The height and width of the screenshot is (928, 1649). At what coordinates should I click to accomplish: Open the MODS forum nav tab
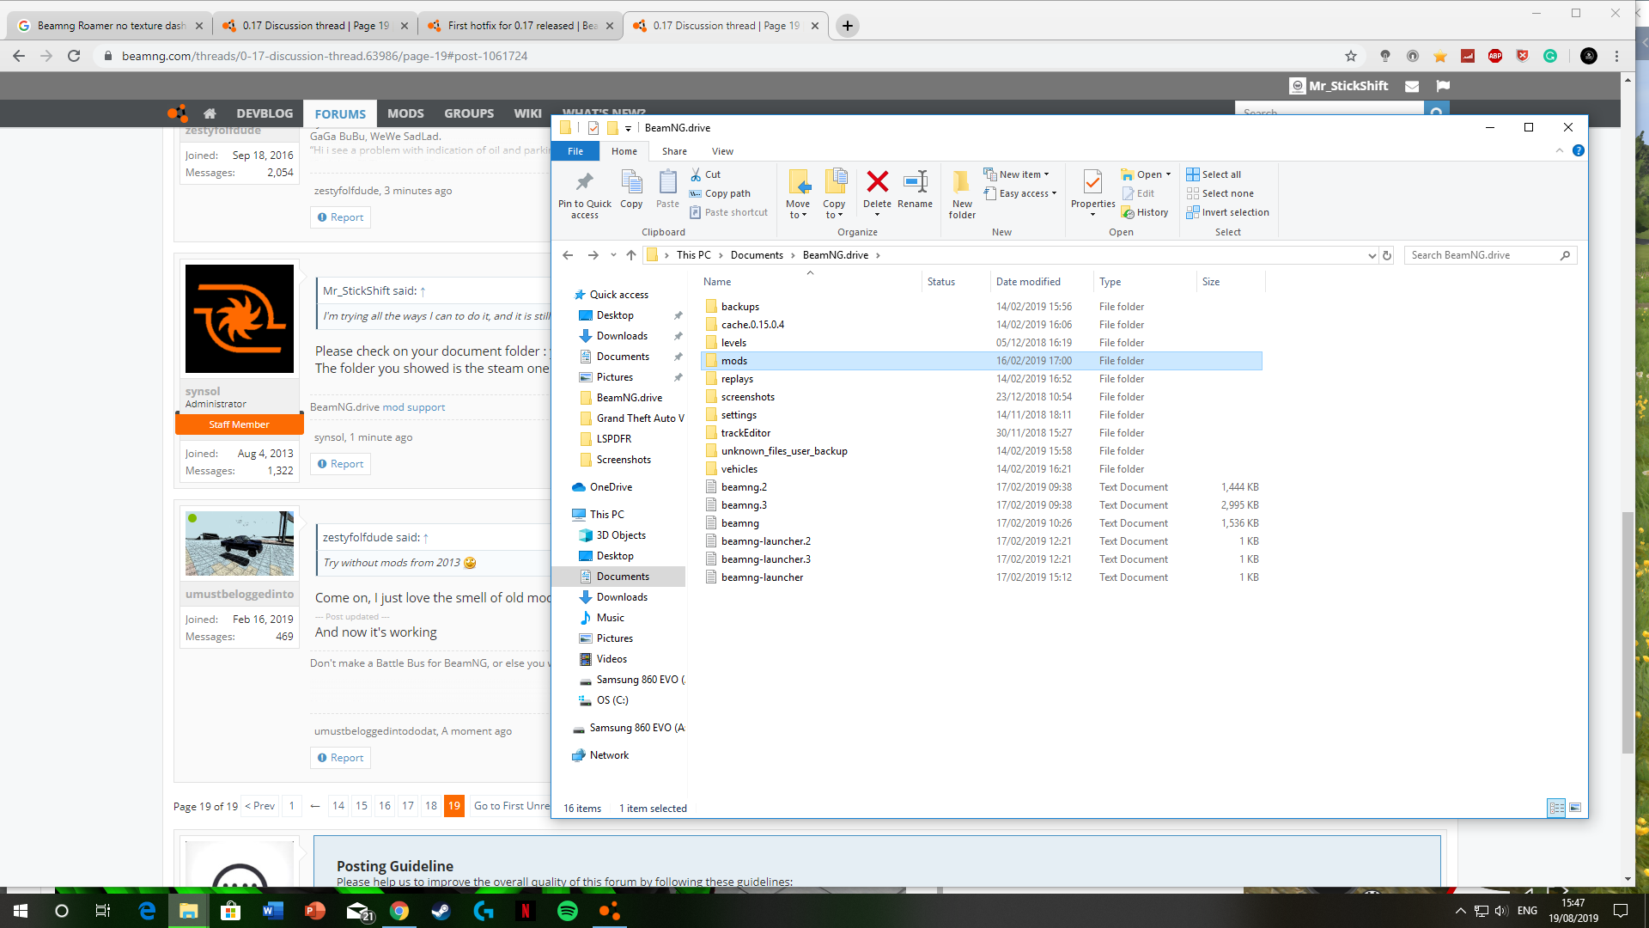coord(405,113)
